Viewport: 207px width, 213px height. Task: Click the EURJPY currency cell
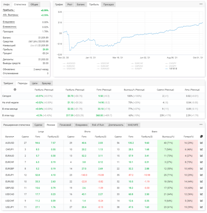pos(10,175)
